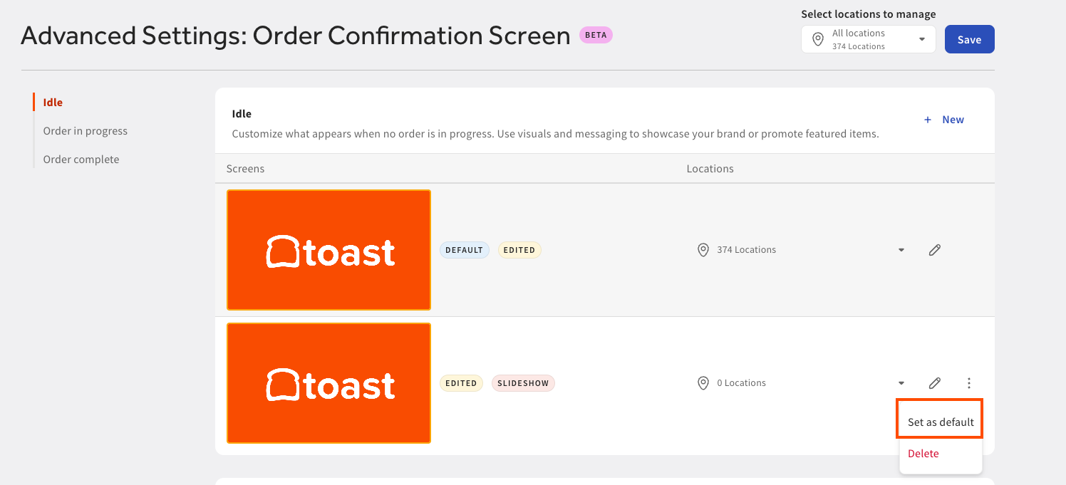Click the plus icon beside New

[928, 120]
